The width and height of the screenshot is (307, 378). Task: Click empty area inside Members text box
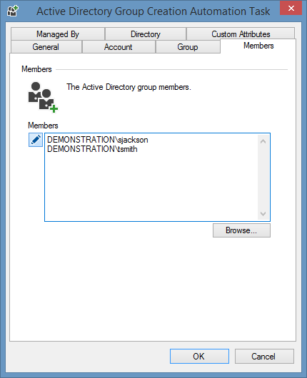tap(151, 188)
